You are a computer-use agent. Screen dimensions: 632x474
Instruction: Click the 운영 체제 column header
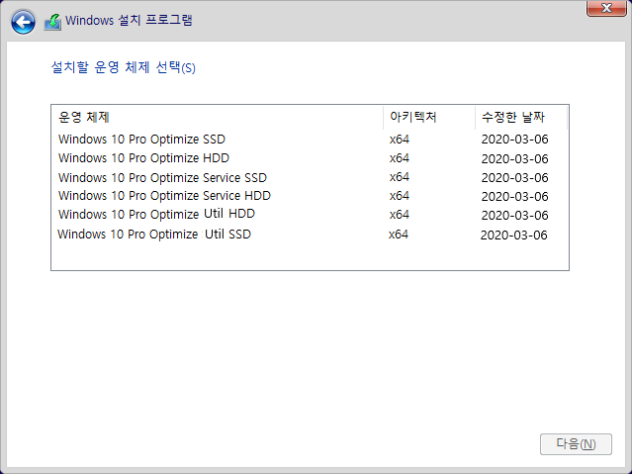click(218, 118)
